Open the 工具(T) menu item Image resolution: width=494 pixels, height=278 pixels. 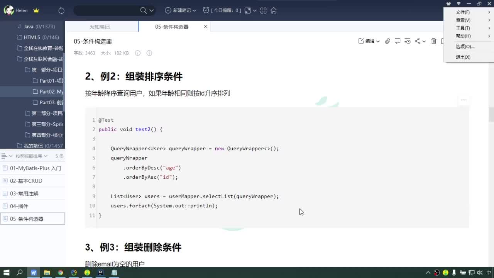(469, 28)
